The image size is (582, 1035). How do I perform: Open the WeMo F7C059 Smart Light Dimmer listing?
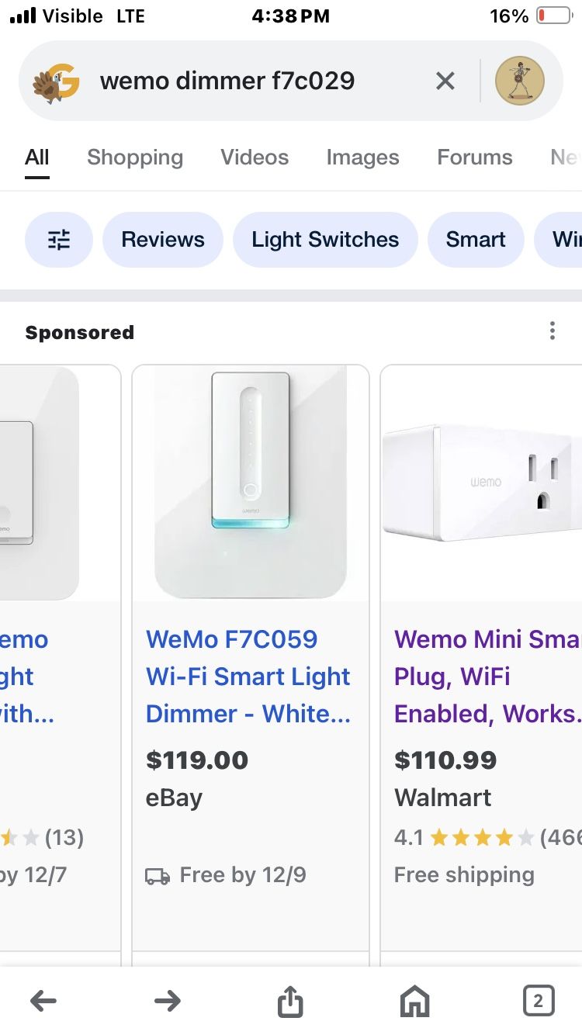pos(248,676)
